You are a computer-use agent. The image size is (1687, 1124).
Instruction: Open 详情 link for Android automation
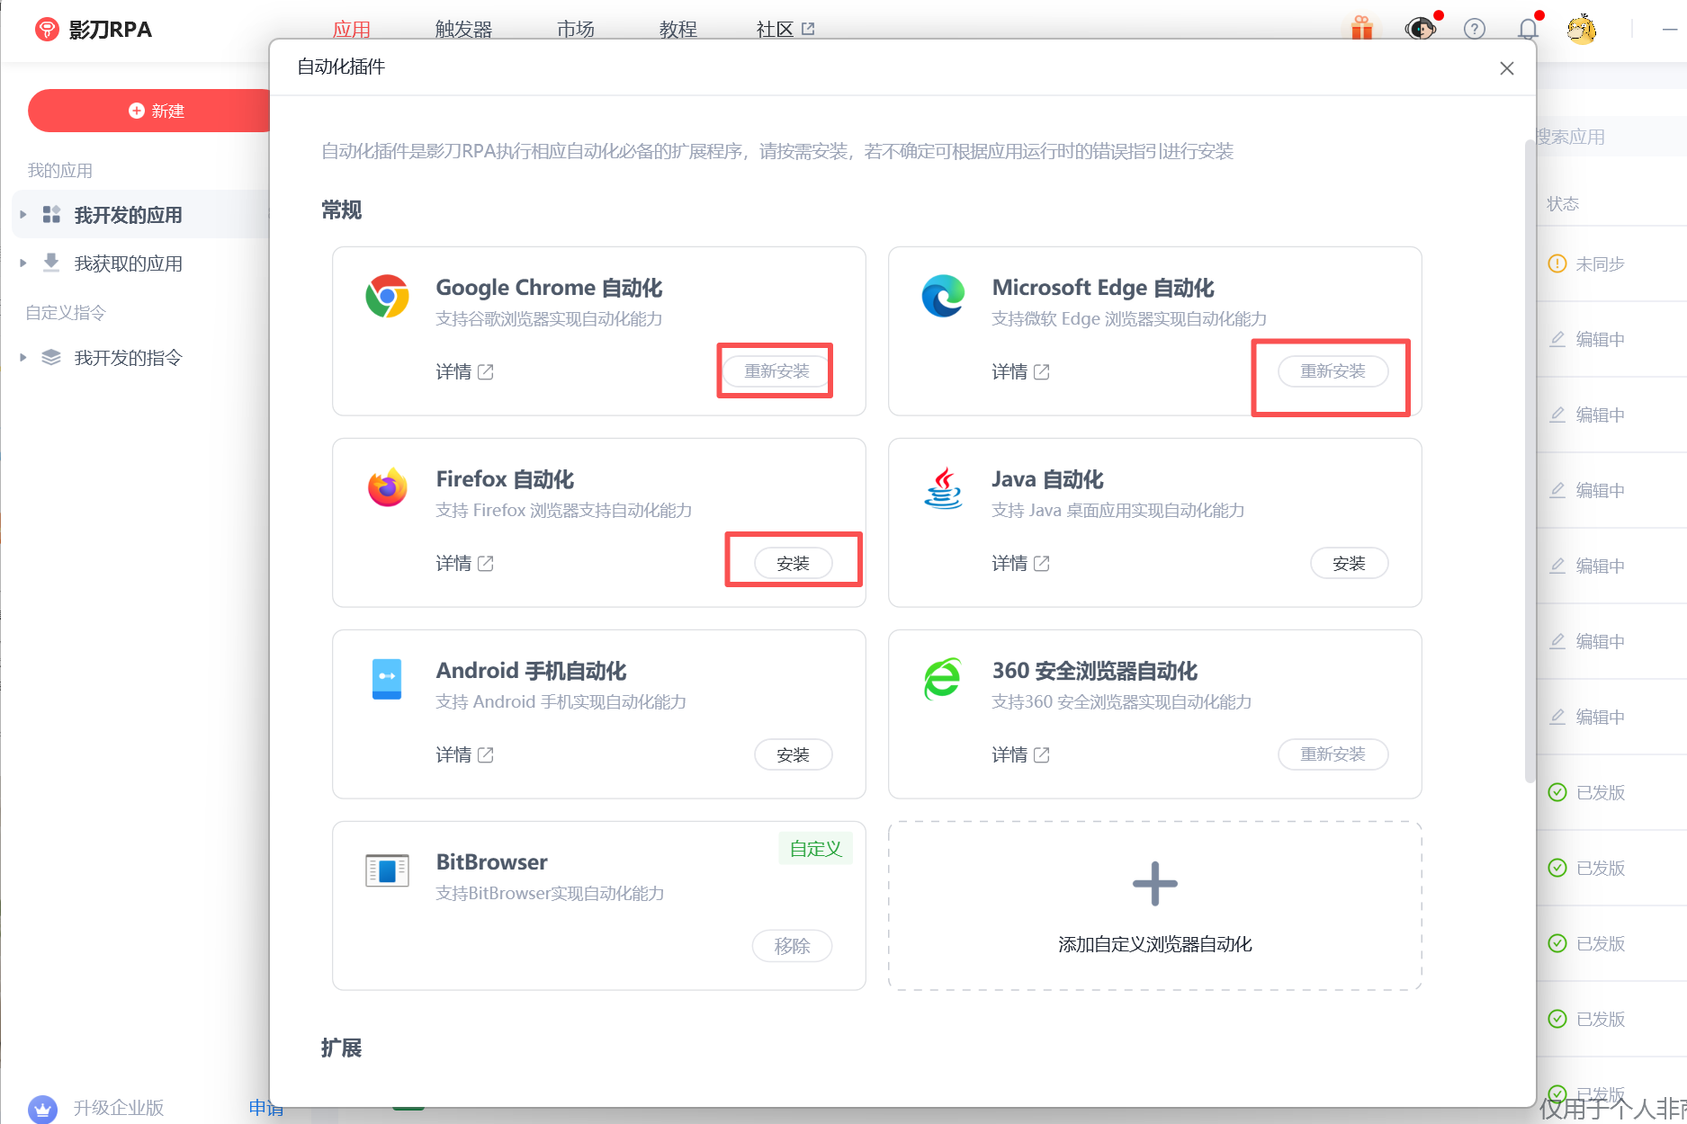(x=464, y=754)
